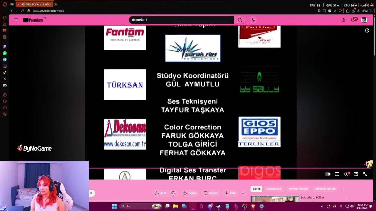Expand YouTube guide hamburger menu
Viewport: 376px width, 211px height.
(x=16, y=20)
